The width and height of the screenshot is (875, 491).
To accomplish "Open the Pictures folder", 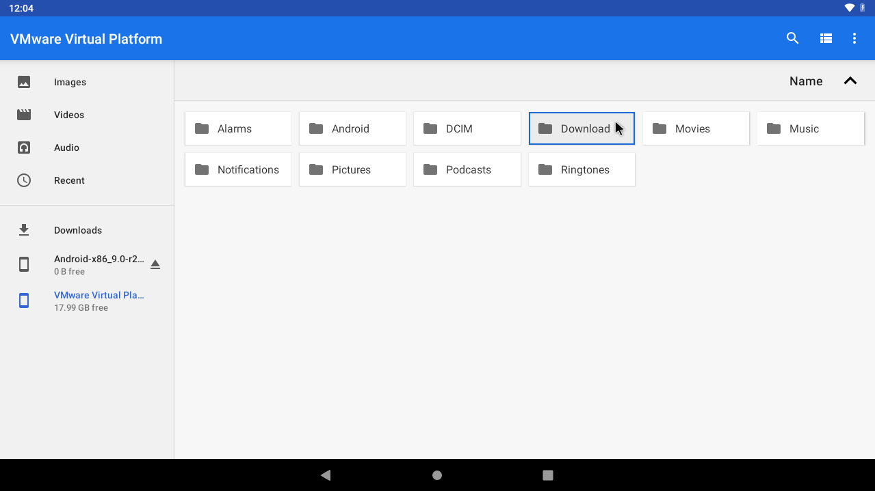I will pos(352,169).
